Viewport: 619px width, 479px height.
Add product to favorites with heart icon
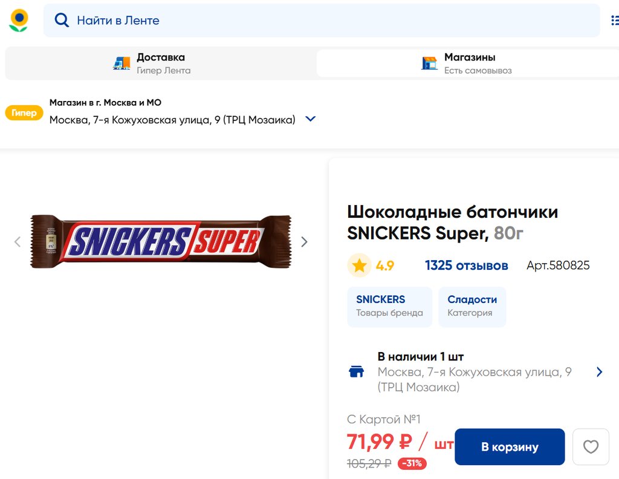click(x=591, y=447)
